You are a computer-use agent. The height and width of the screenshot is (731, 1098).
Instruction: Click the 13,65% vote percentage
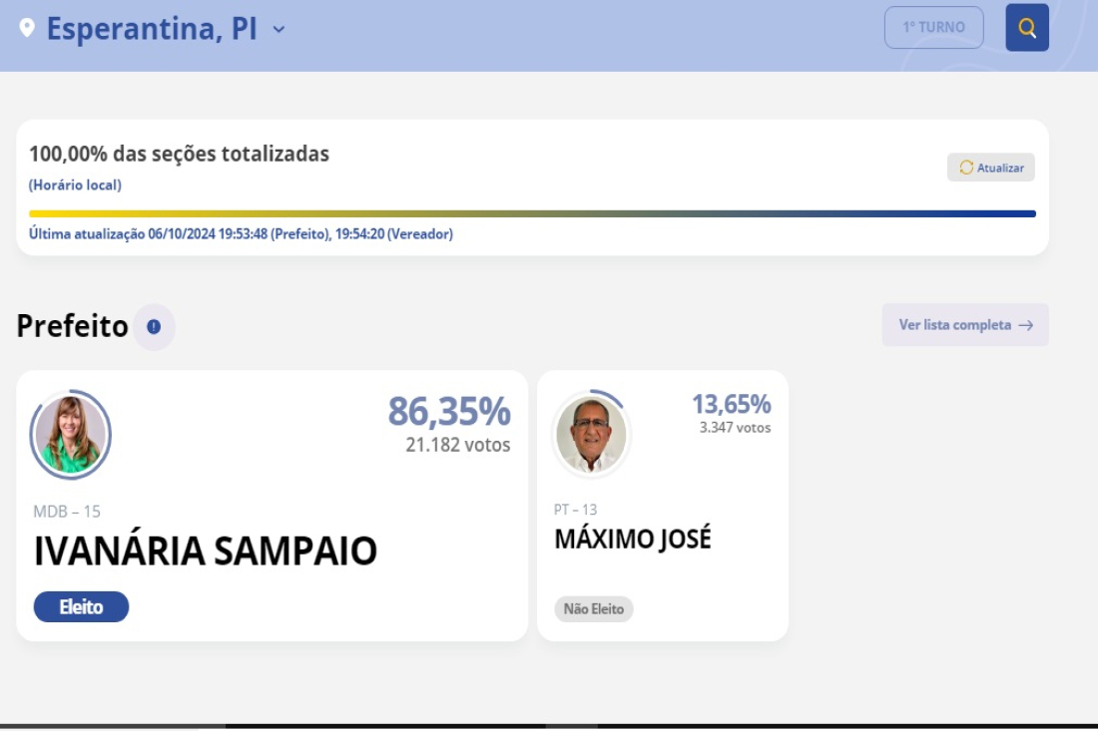click(x=731, y=404)
